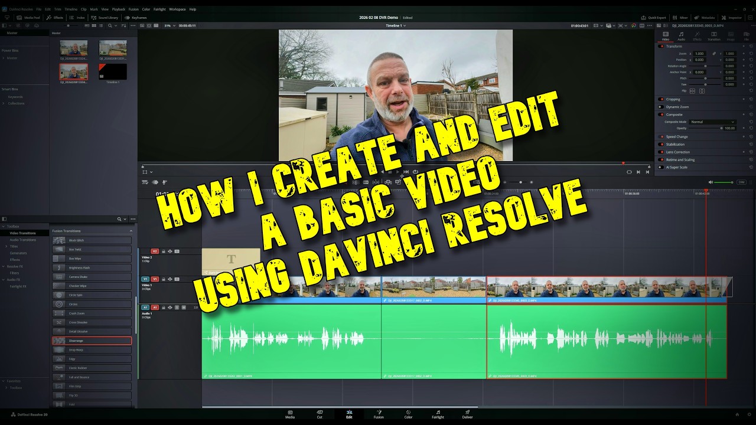Open the Fairlight menu
Viewport: 756px width, 425px height.
(159, 9)
